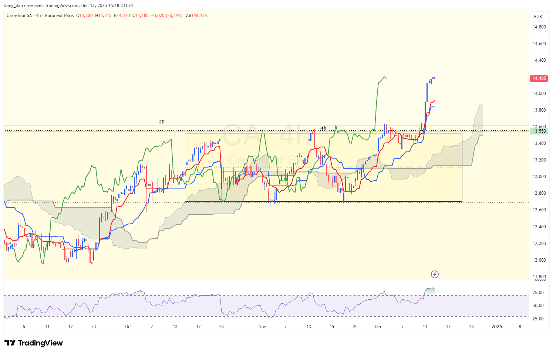Image resolution: width=553 pixels, height=354 pixels.
Task: Click the "2026" label on time axis
Action: pyautogui.click(x=497, y=327)
